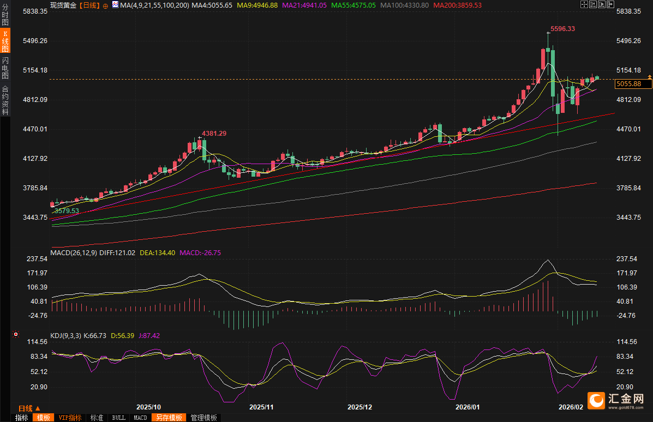Image resolution: width=653 pixels, height=422 pixels.
Task: Click the crosshair cursor tool icon
Action: (584, 4)
